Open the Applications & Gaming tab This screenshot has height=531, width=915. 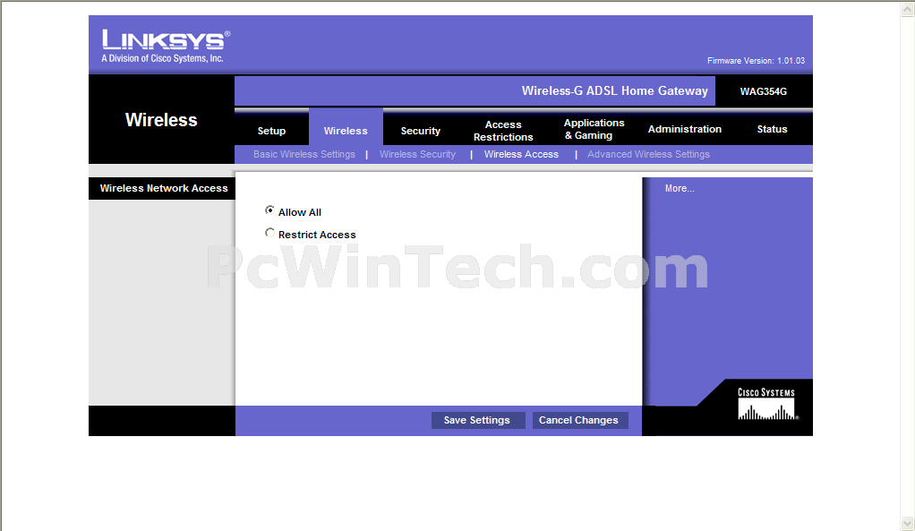coord(594,129)
